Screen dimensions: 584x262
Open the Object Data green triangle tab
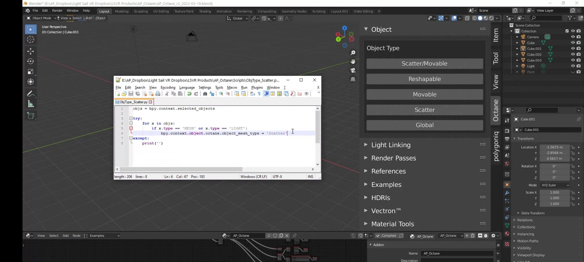(x=507, y=225)
